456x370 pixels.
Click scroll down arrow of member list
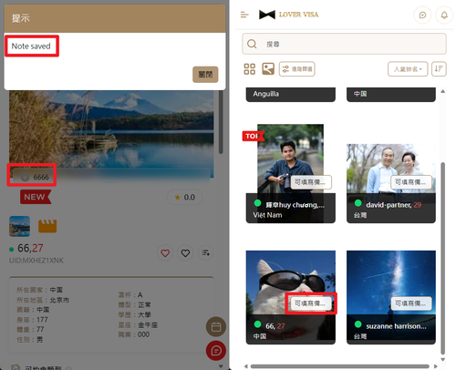pyautogui.click(x=443, y=360)
